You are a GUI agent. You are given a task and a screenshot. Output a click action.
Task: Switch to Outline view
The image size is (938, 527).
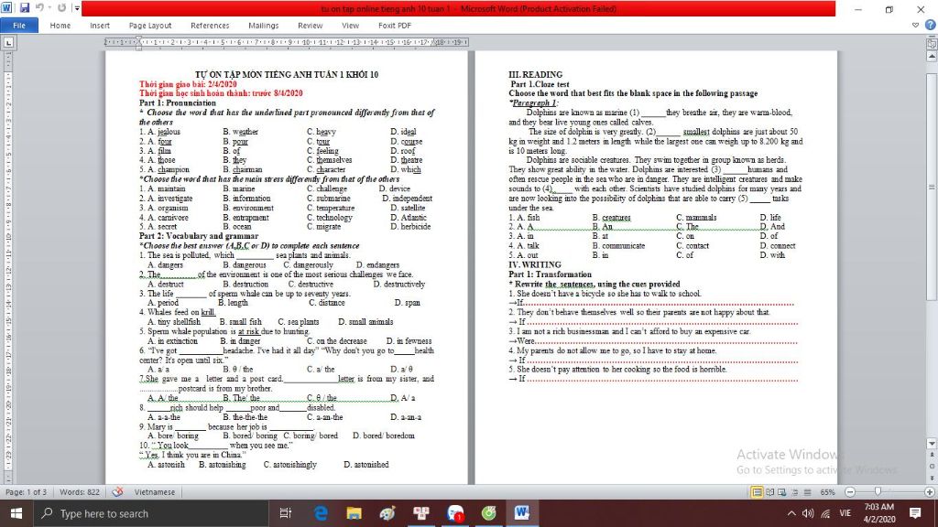pos(794,492)
